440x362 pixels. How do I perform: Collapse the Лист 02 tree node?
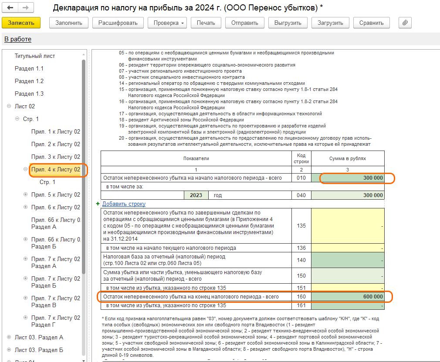coord(9,106)
